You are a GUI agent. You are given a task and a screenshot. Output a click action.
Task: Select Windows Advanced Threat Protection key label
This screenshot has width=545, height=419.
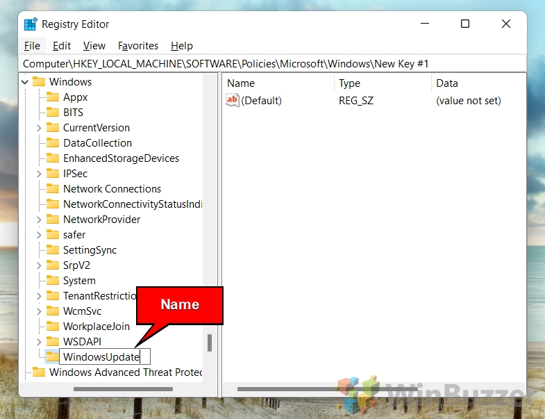click(x=126, y=372)
